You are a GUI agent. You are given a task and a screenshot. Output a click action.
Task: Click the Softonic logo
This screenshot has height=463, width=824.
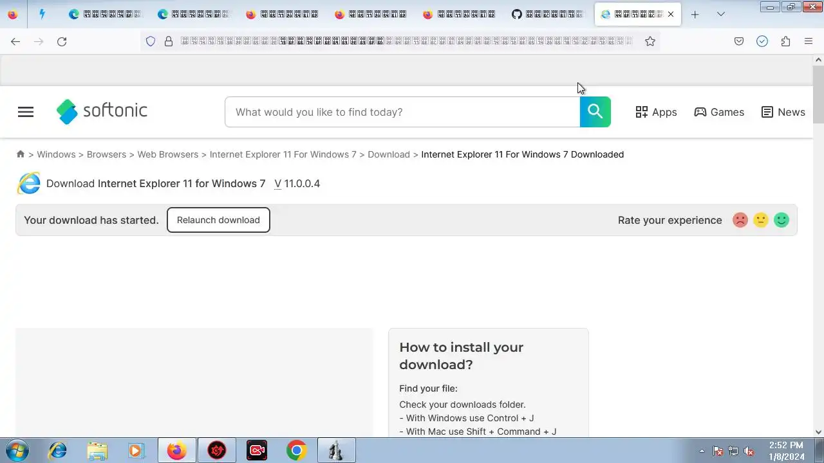102,111
